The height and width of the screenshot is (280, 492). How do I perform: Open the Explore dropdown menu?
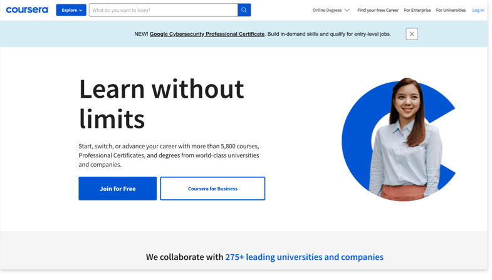pyautogui.click(x=71, y=10)
